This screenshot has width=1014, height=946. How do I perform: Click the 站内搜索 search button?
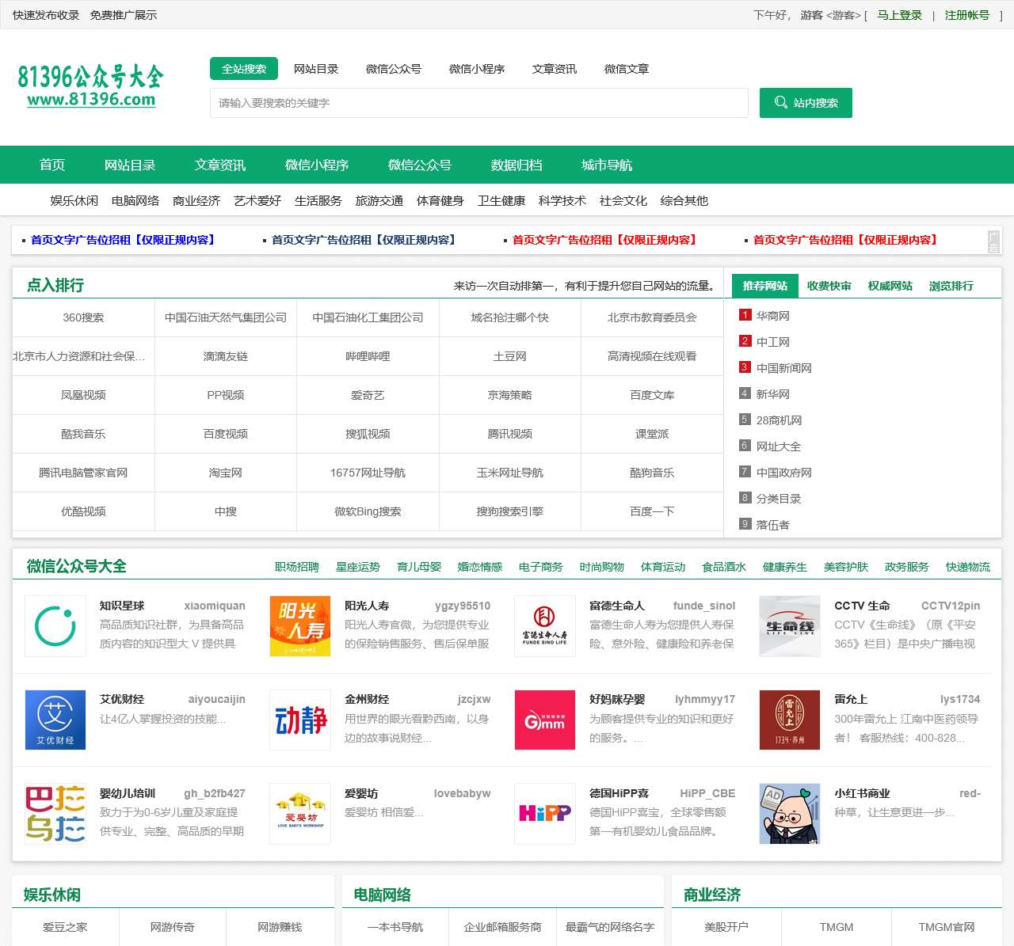[806, 103]
